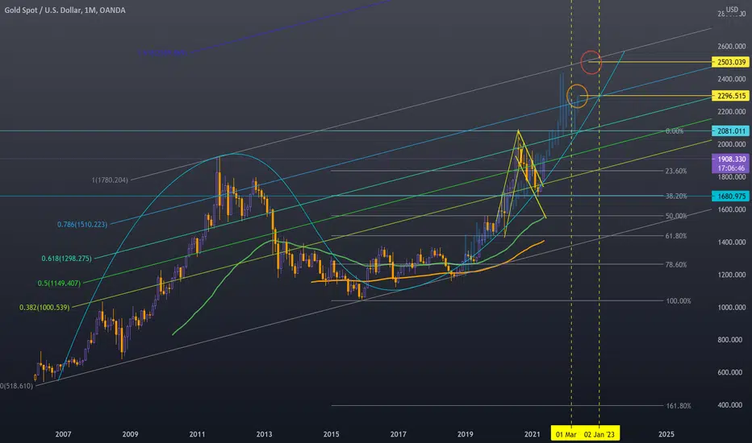752x443 pixels.
Task: Click the 2600.000 price axis tick
Action: [x=732, y=47]
